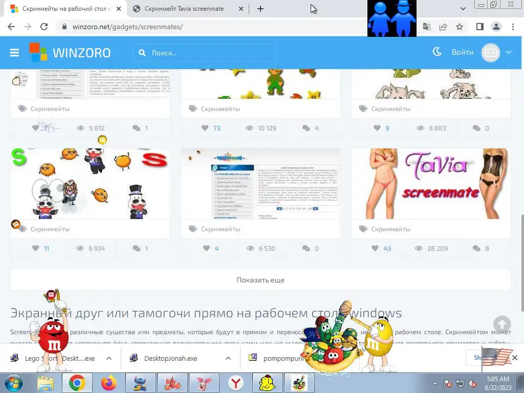524x393 pixels.
Task: Open the user avatar dropdown arrow
Action: click(508, 52)
